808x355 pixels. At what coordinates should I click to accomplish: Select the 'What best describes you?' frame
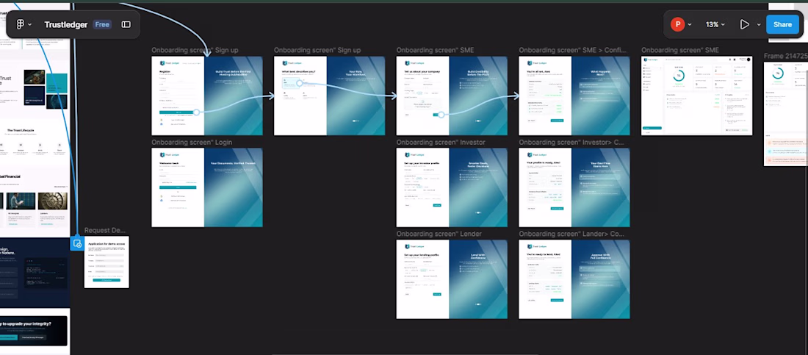point(329,96)
